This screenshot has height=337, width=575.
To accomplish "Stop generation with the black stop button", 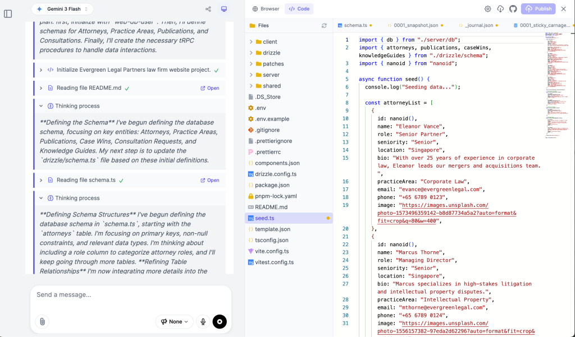I will [x=220, y=321].
